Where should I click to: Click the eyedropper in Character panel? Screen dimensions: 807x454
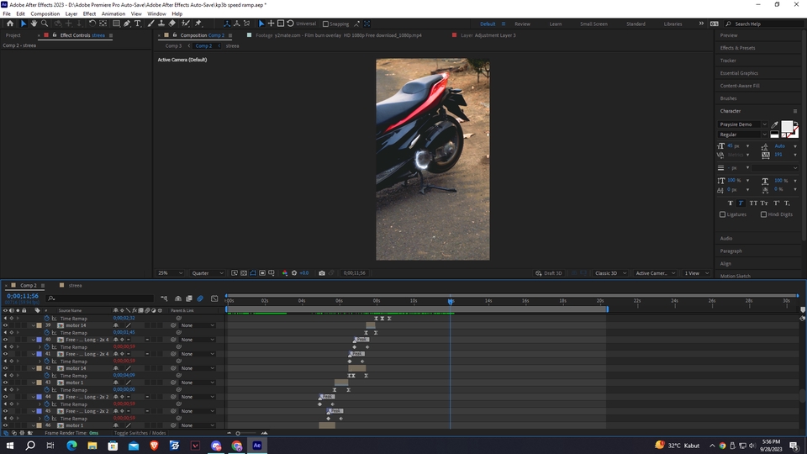tap(775, 124)
